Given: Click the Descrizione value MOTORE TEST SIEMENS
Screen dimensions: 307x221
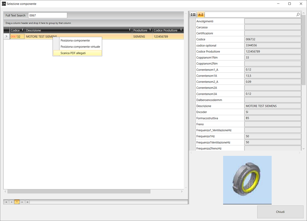Looking at the screenshot, I should point(273,106).
